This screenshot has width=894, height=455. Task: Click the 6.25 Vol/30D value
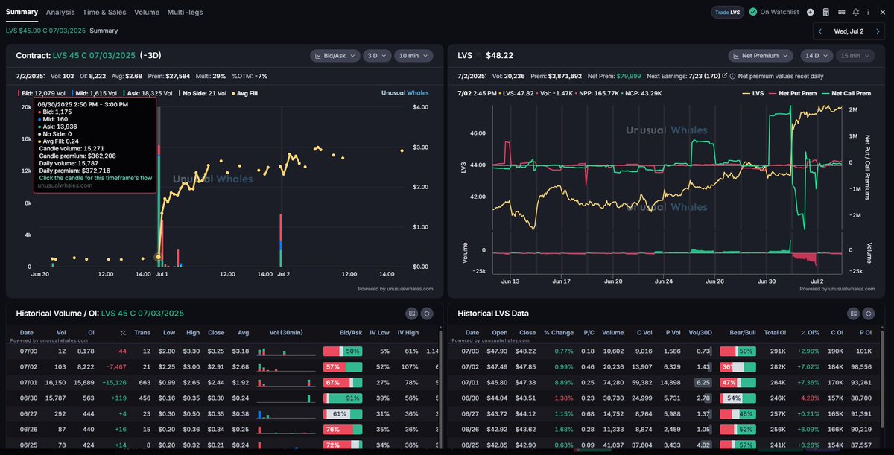tap(703, 383)
